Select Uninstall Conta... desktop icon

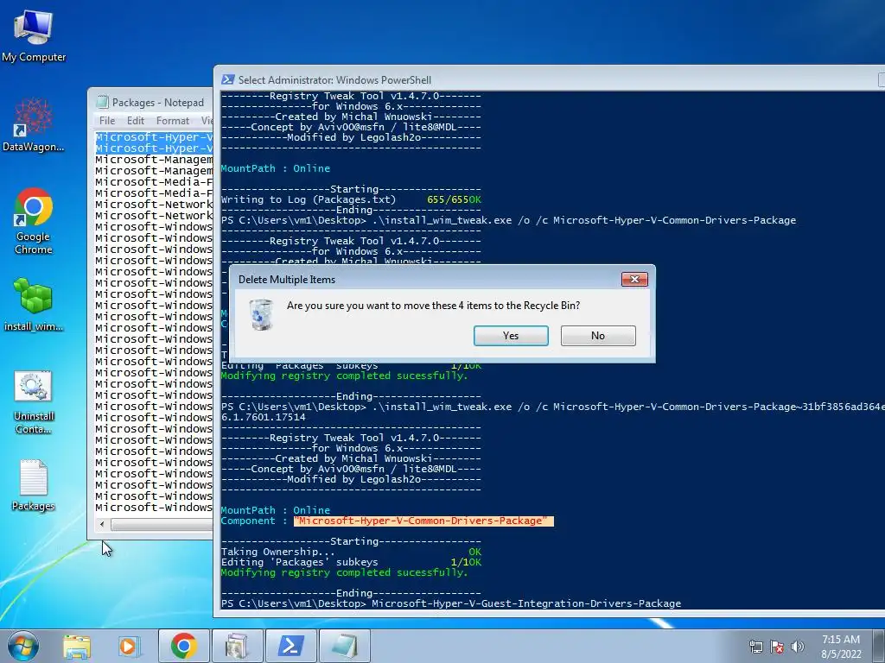point(34,402)
